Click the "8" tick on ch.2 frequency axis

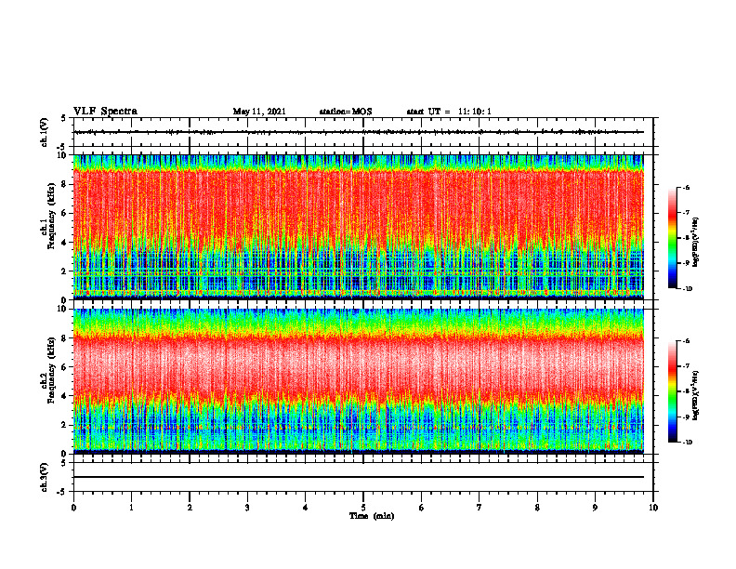pos(65,338)
